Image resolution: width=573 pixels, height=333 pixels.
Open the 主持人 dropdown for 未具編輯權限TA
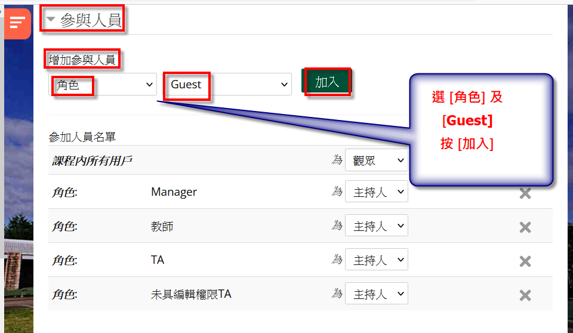376,295
